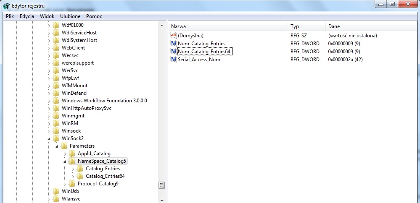Sort by the Typ column header

point(307,26)
